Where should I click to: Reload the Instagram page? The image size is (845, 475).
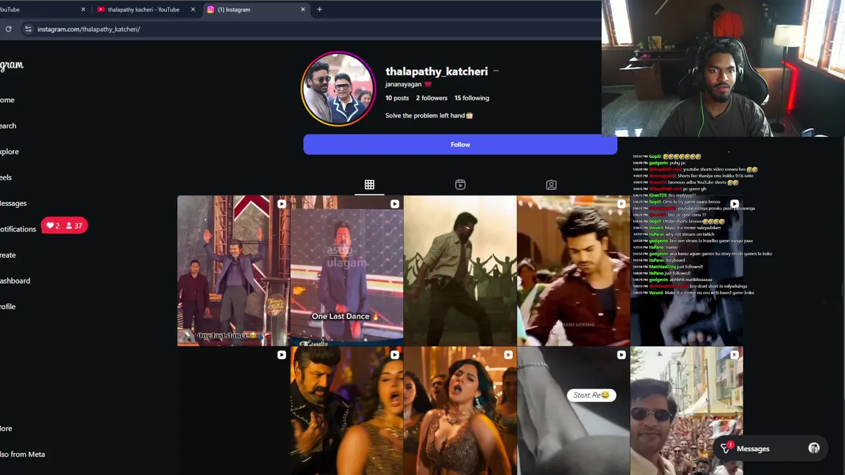9,29
